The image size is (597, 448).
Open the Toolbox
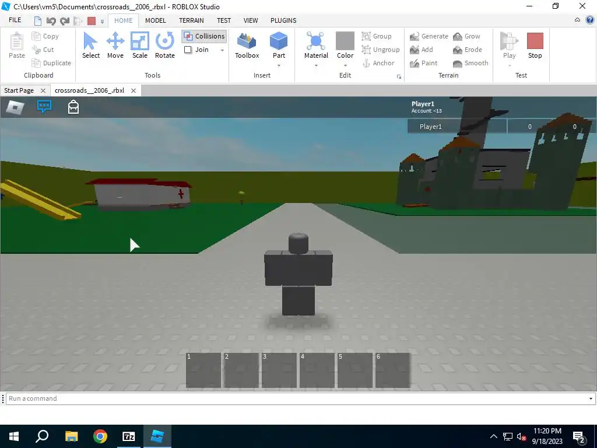point(247,45)
